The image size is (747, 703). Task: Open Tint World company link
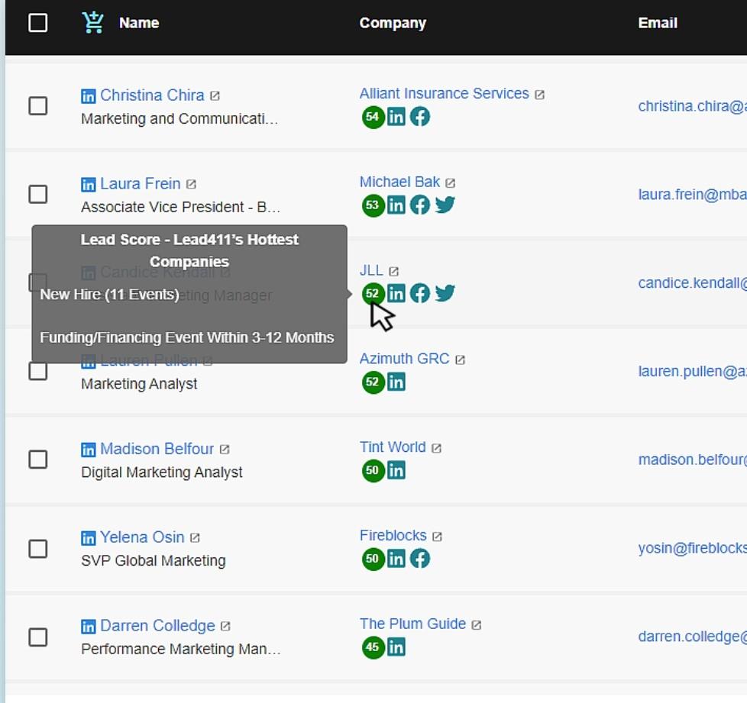pyautogui.click(x=393, y=447)
